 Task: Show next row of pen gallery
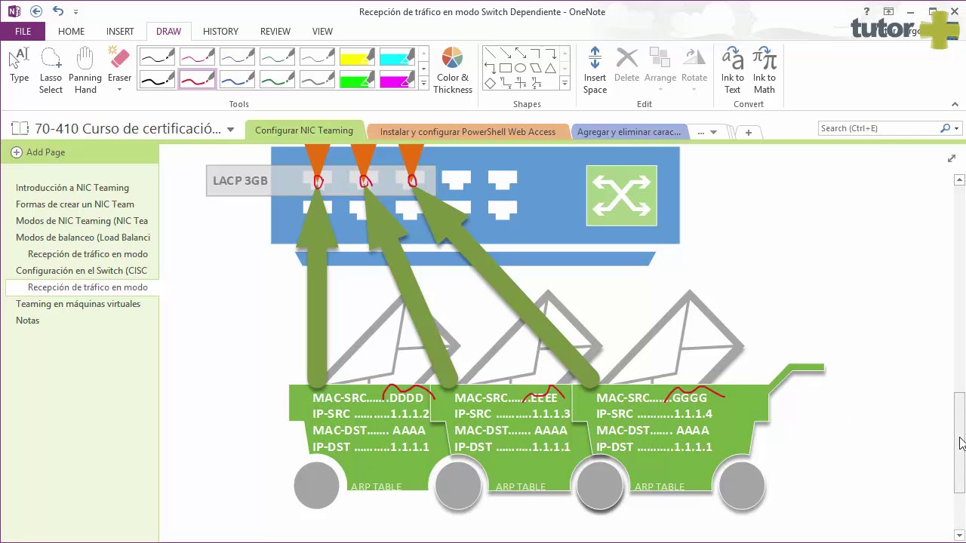423,69
